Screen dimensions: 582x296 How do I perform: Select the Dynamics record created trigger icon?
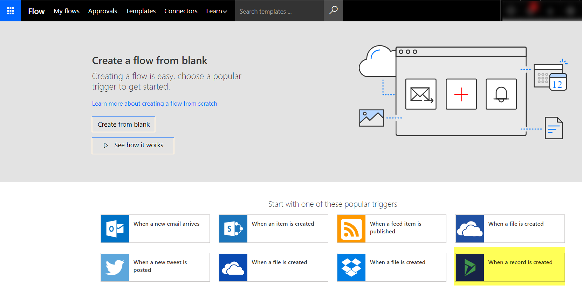[x=470, y=267]
